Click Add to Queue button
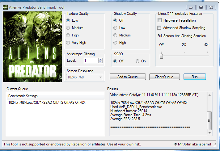Screen dimensions: 220x151 click(x=128, y=77)
